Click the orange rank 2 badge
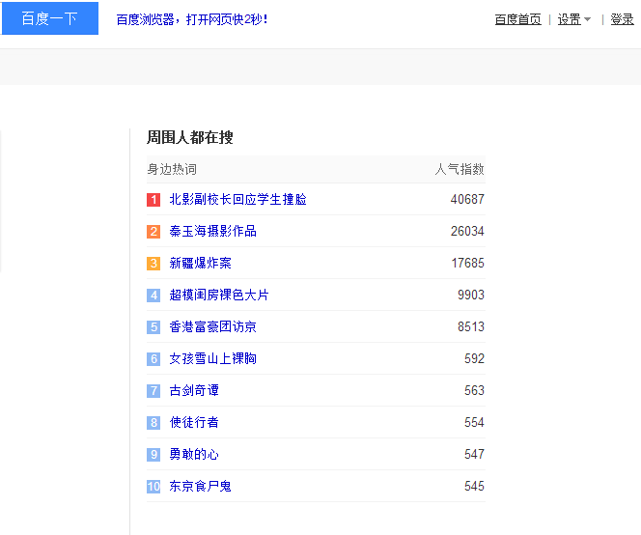641x535 pixels. point(153,232)
